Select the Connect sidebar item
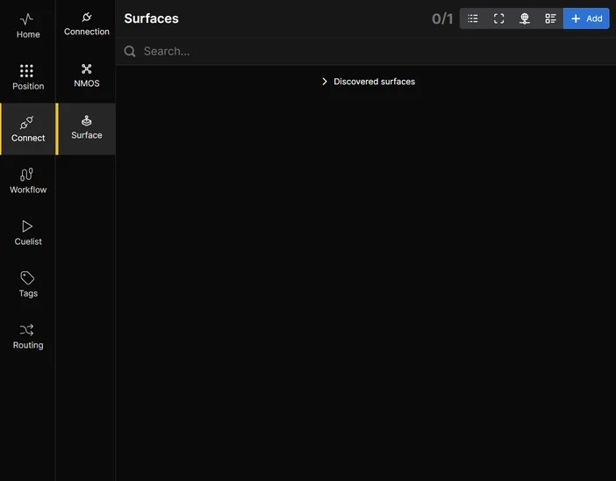The image size is (616, 481). pyautogui.click(x=28, y=129)
